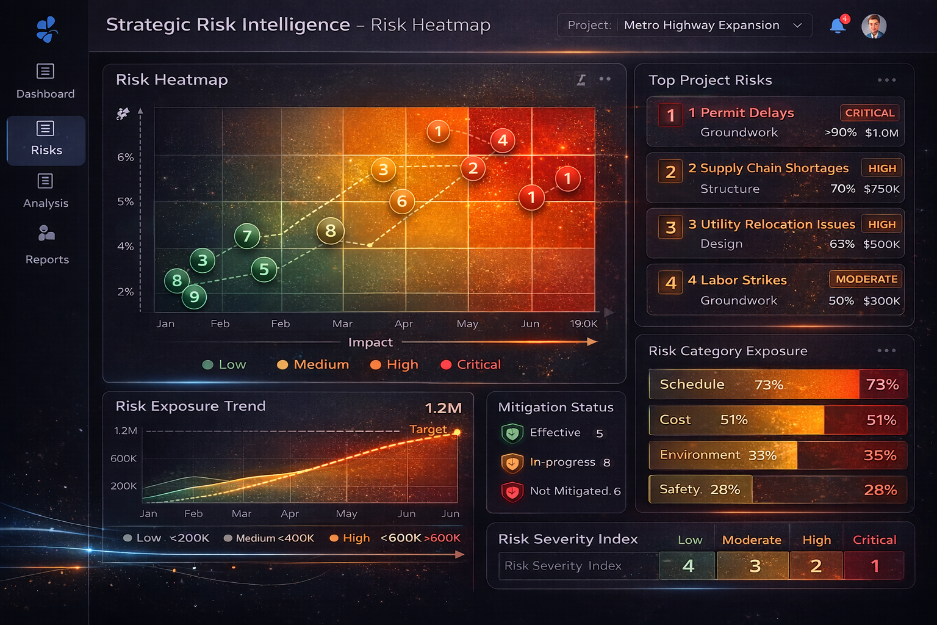Toggle the Critical legend in heatmap
Viewport: 937px width, 625px height.
click(x=470, y=364)
